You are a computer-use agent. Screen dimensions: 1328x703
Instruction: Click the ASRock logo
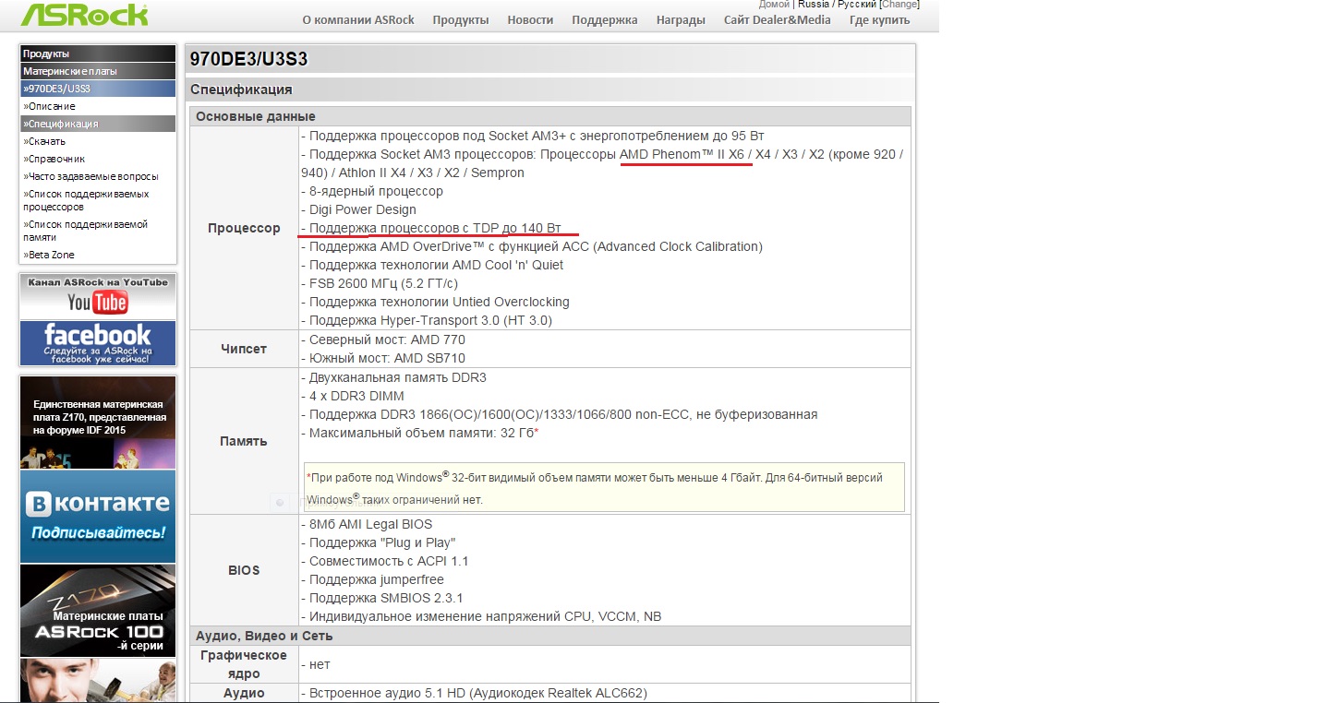pos(84,14)
